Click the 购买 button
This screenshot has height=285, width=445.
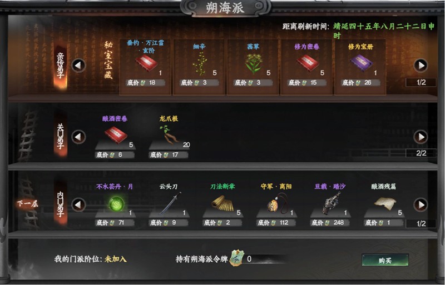pyautogui.click(x=385, y=260)
